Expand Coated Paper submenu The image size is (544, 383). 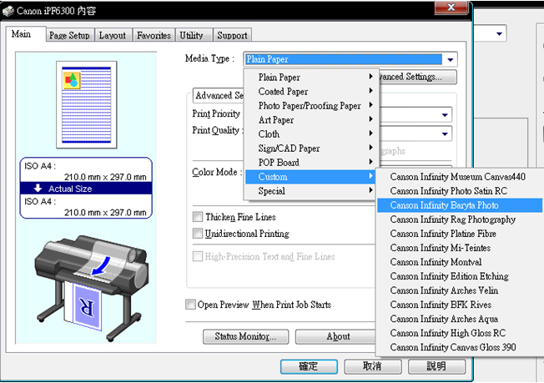tap(310, 91)
